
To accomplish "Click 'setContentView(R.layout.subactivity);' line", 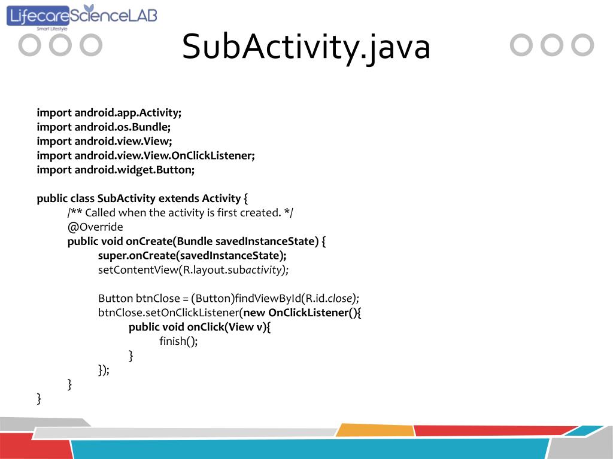I will (193, 270).
